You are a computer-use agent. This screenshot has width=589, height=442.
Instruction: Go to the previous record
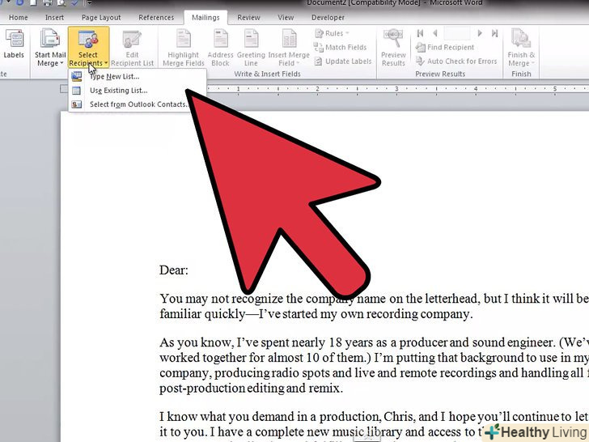click(x=435, y=33)
